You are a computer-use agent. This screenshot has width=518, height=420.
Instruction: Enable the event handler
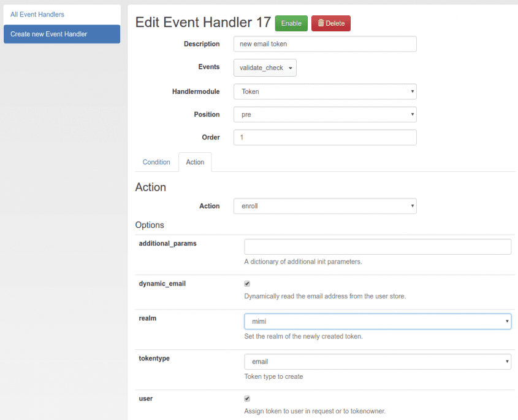pyautogui.click(x=291, y=23)
